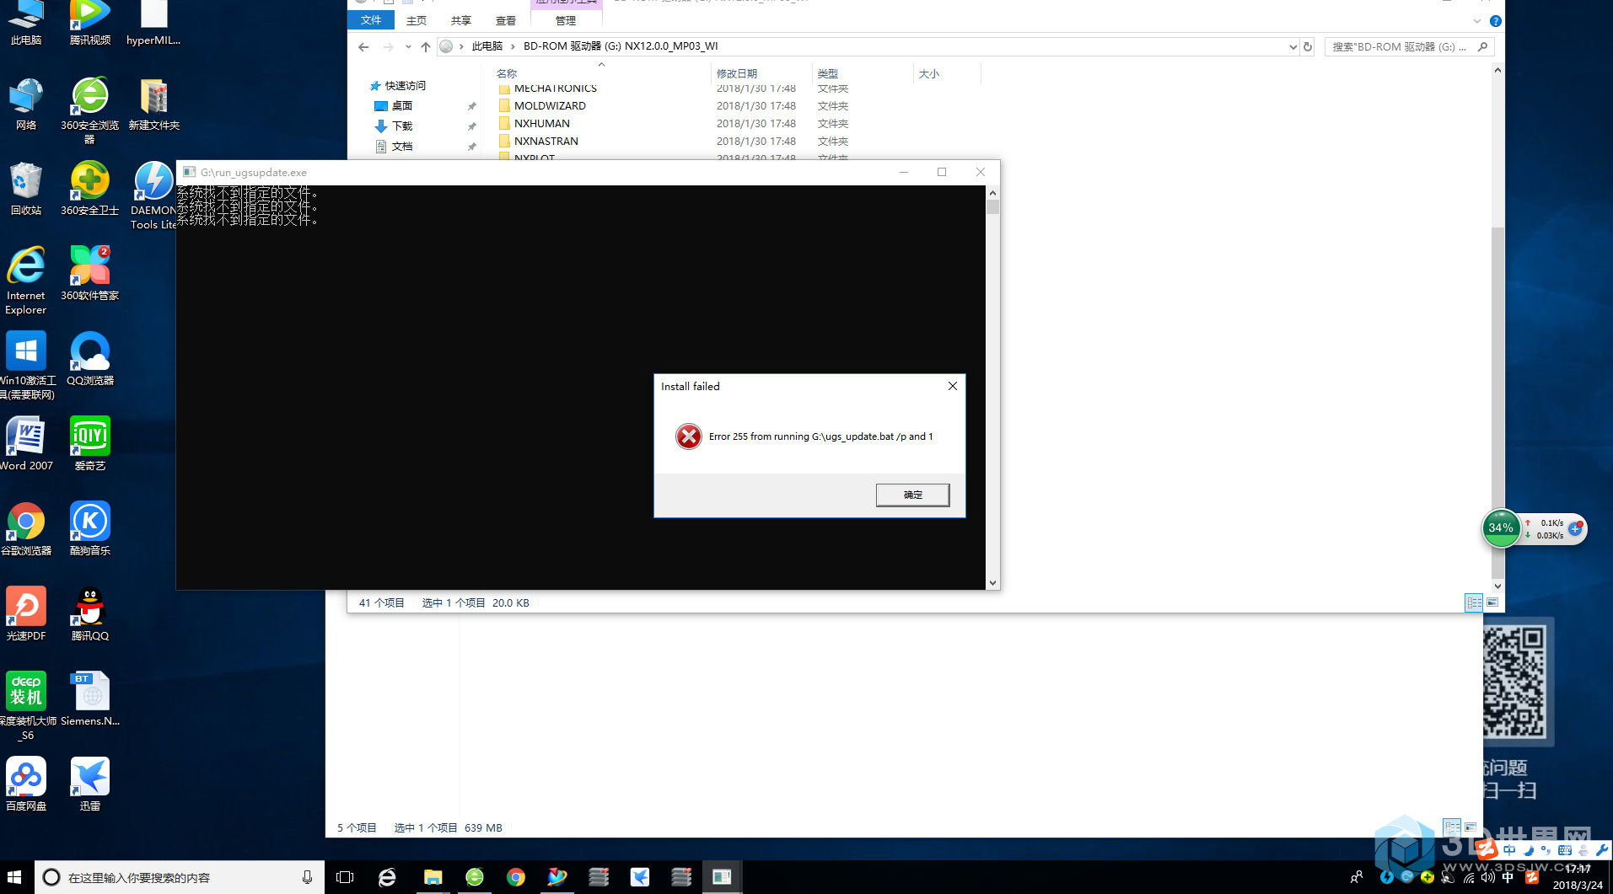
Task: Go back in File Explorer navigation
Action: [363, 46]
